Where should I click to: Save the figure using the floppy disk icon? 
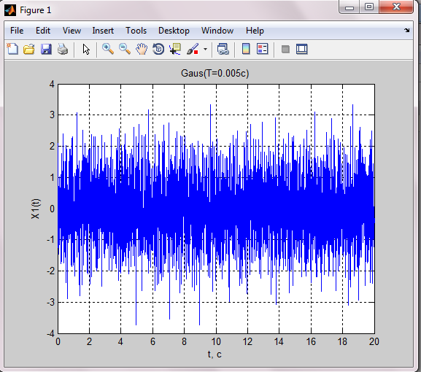[46, 50]
